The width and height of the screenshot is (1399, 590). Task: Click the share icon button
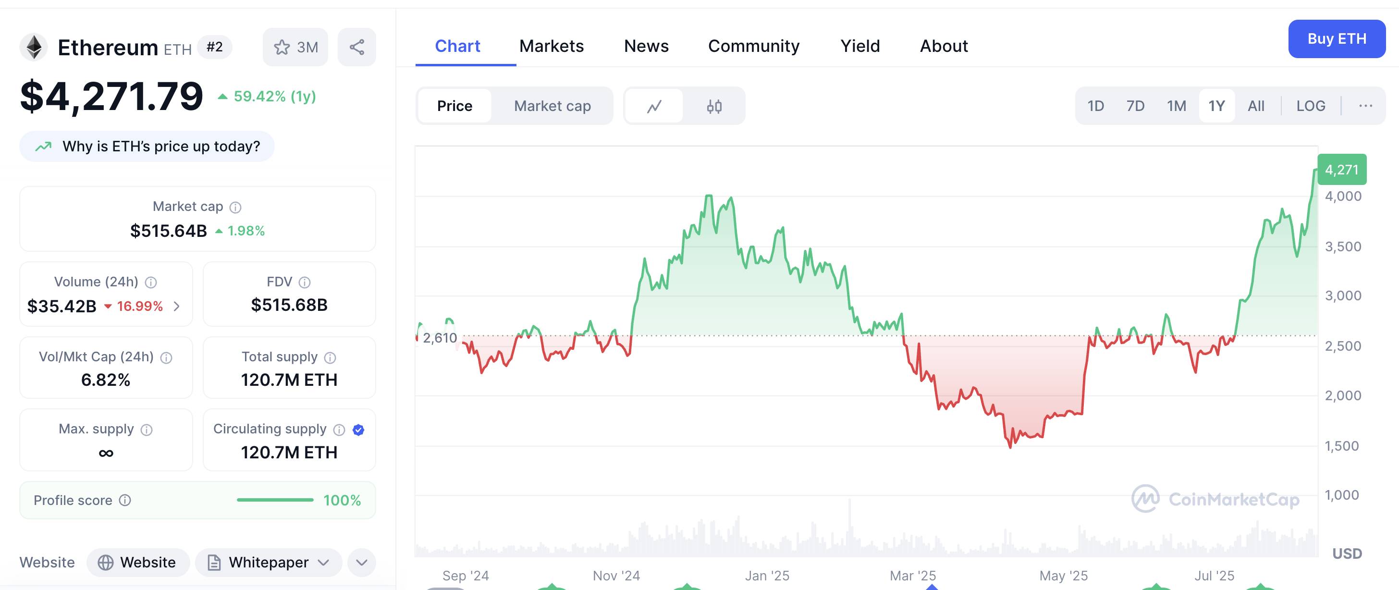coord(356,47)
